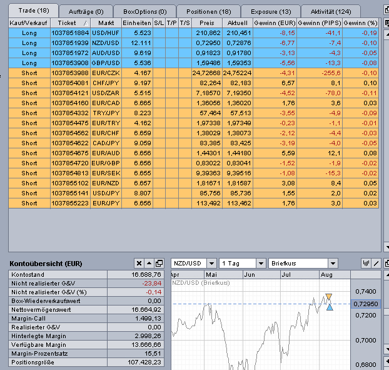This screenshot has width=389, height=370.
Task: Collapse Kontoübersicht panel using up arrow icon
Action: tap(150, 264)
